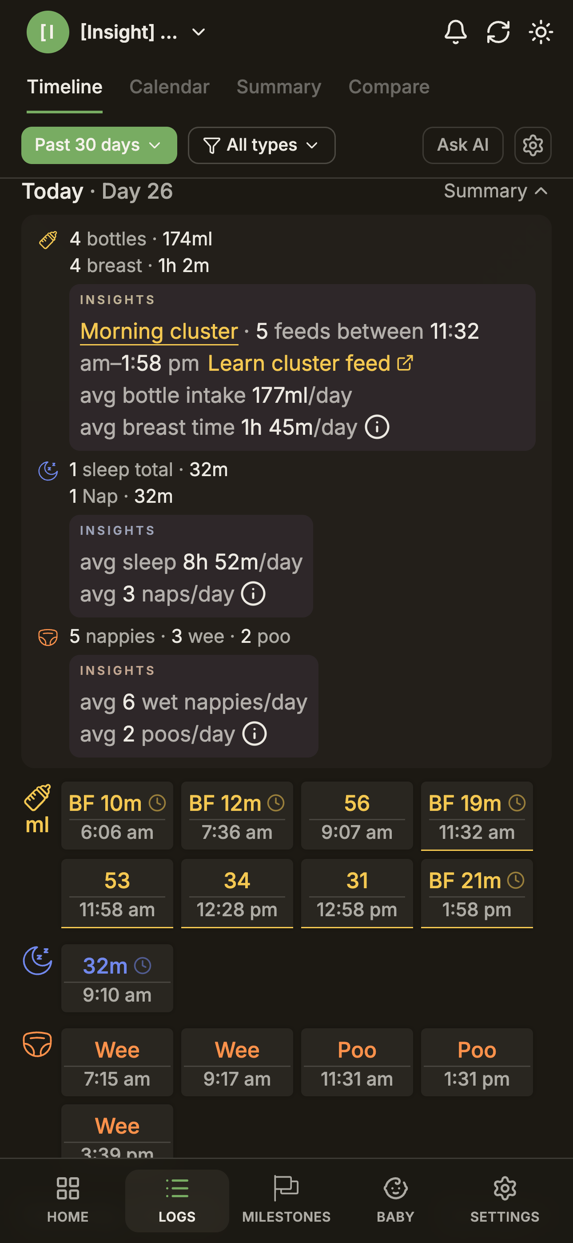Expand the [Insight] profile switcher chevron

point(198,32)
